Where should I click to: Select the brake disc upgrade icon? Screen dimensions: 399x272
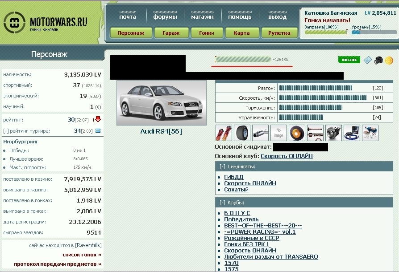[297, 133]
